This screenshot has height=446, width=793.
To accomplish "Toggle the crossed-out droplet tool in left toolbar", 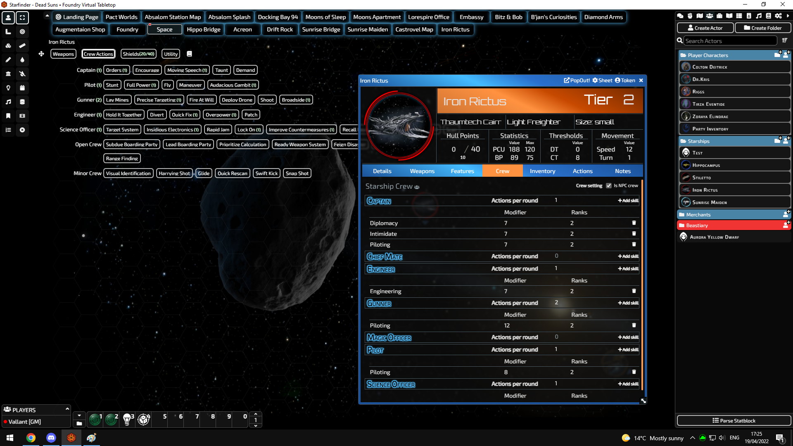I will 22,74.
